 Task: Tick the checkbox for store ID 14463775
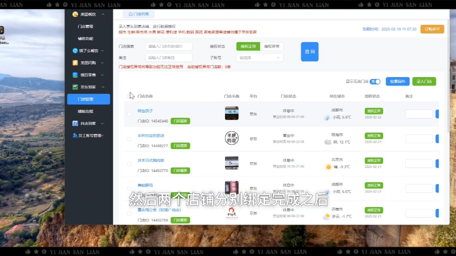pyautogui.click(x=129, y=163)
